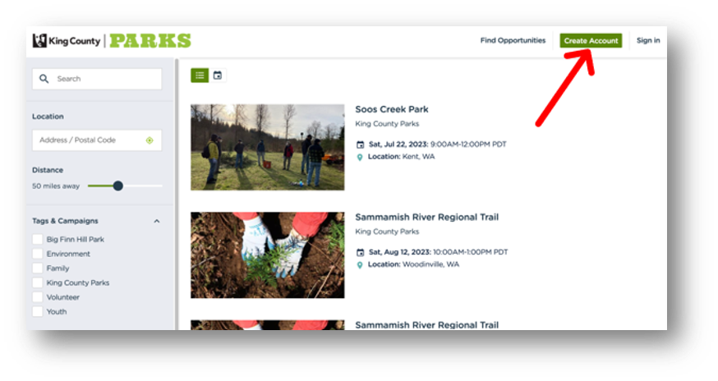Open the Soos Creek Park opportunity title
This screenshot has height=381, width=718.
(x=392, y=109)
